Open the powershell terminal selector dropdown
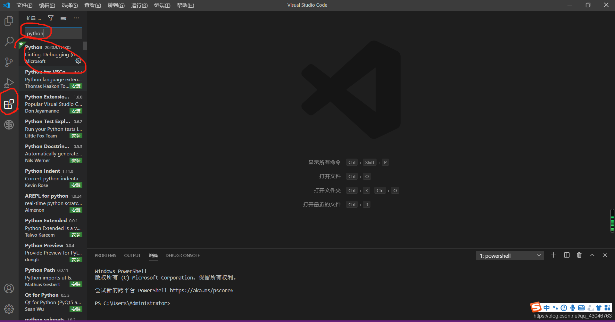This screenshot has width=615, height=322. (510, 255)
